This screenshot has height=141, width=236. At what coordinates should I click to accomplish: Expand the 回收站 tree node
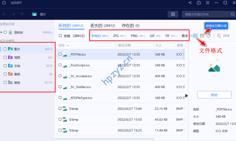(1, 32)
